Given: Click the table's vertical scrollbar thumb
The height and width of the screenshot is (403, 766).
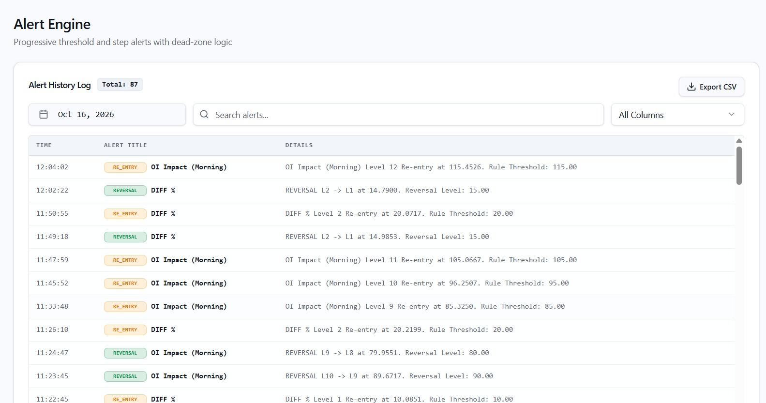Looking at the screenshot, I should click(x=739, y=166).
